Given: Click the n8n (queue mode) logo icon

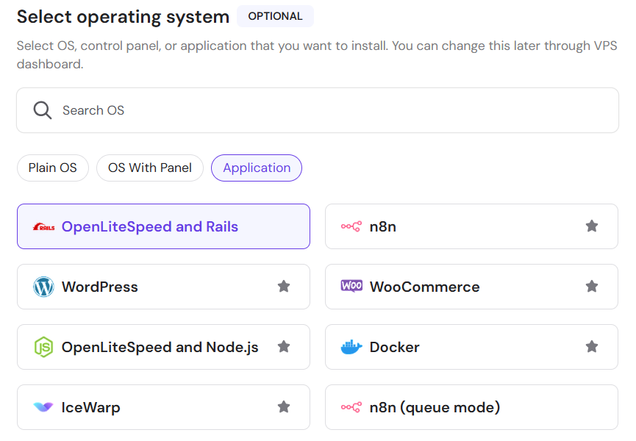Looking at the screenshot, I should coord(351,407).
